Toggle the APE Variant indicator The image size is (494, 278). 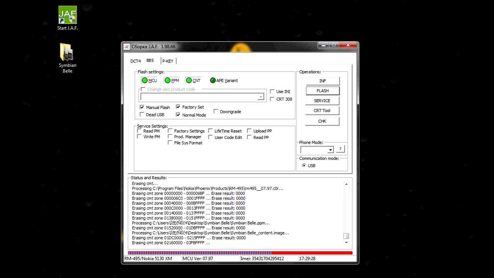(x=213, y=80)
